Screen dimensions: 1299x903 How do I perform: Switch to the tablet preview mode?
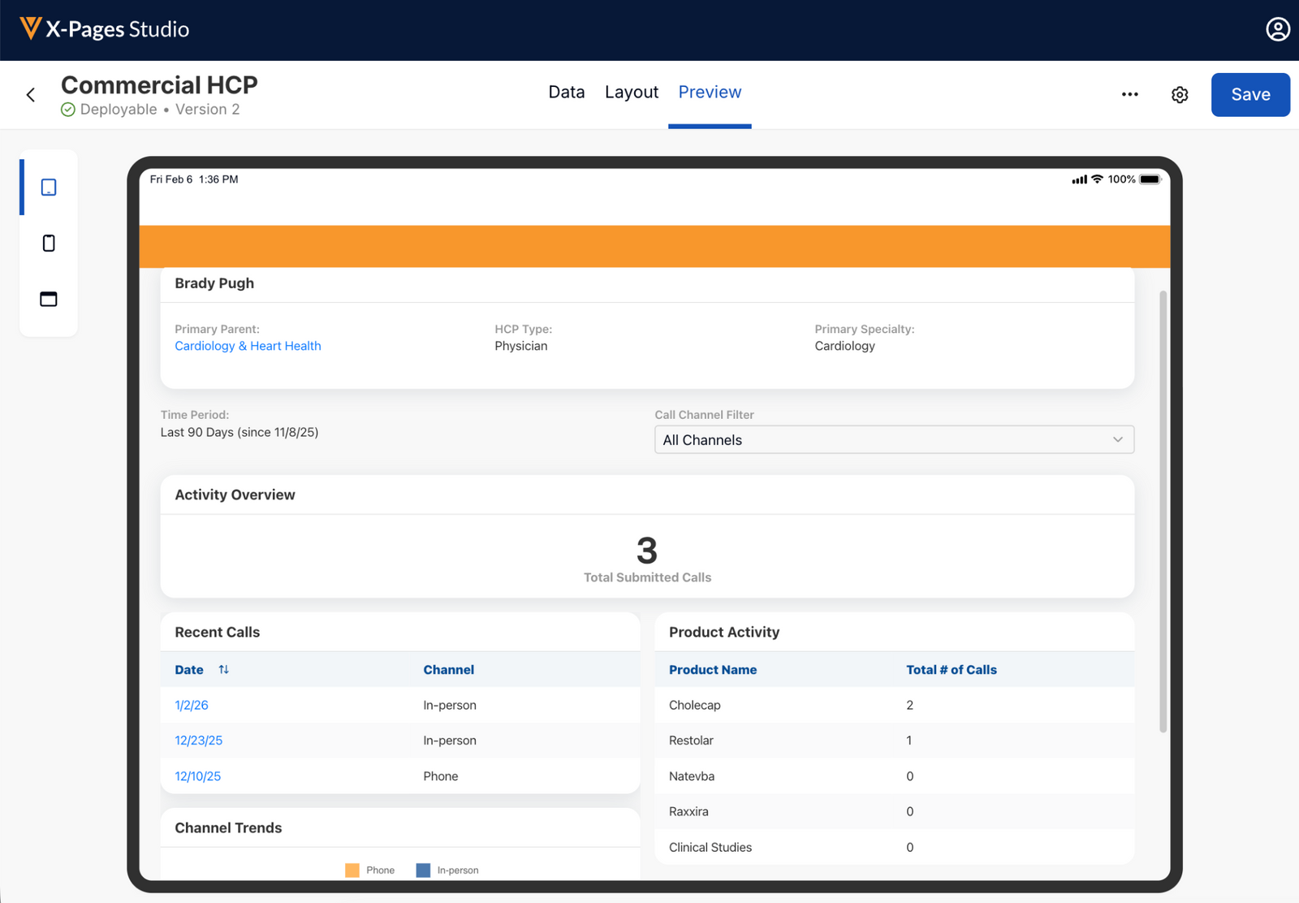click(x=49, y=187)
